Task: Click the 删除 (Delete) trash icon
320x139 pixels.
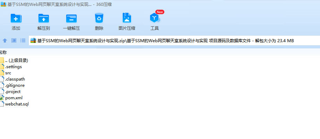Action: (x=99, y=18)
